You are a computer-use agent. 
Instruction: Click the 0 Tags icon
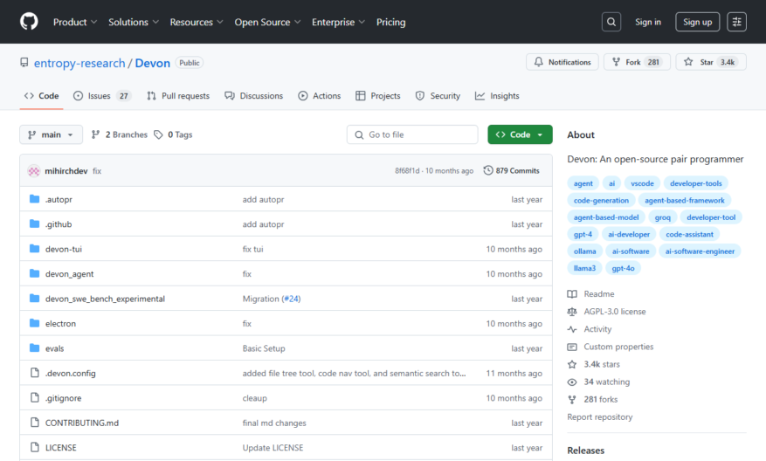[158, 134]
